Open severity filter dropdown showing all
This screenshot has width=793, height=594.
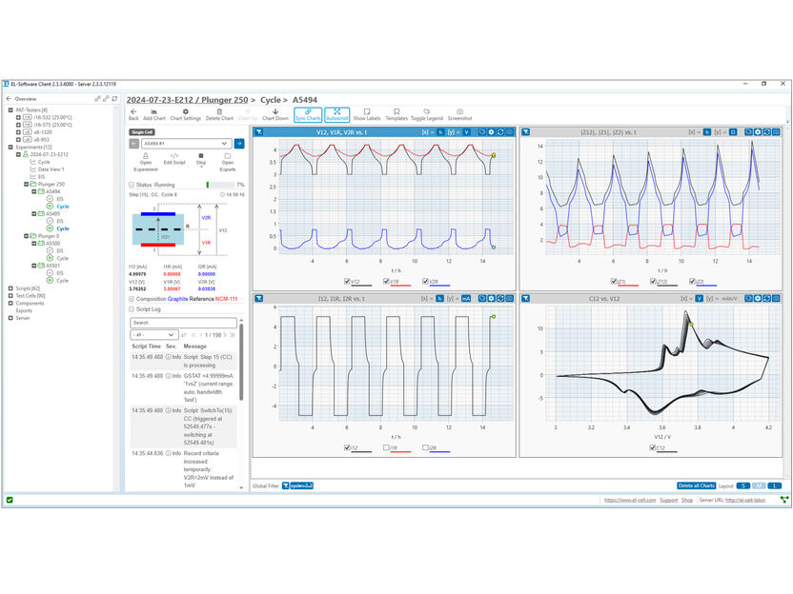tap(153, 334)
